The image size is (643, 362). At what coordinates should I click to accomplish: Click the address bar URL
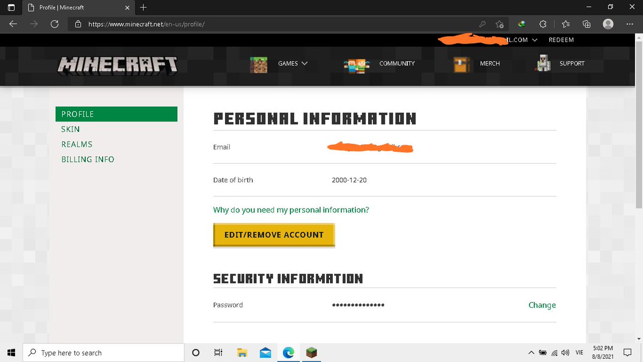click(x=146, y=24)
